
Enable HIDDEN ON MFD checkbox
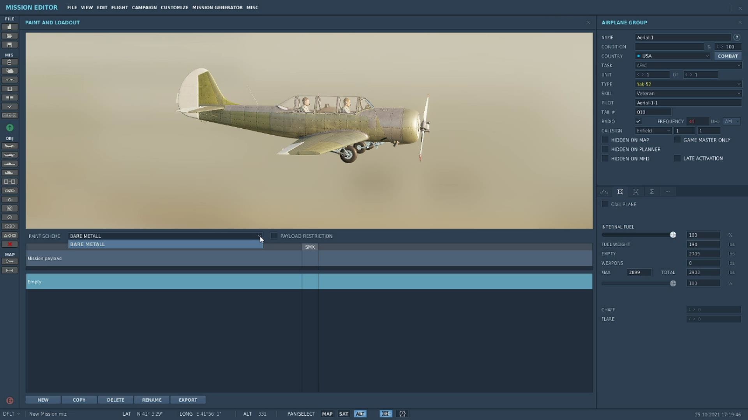tap(605, 159)
